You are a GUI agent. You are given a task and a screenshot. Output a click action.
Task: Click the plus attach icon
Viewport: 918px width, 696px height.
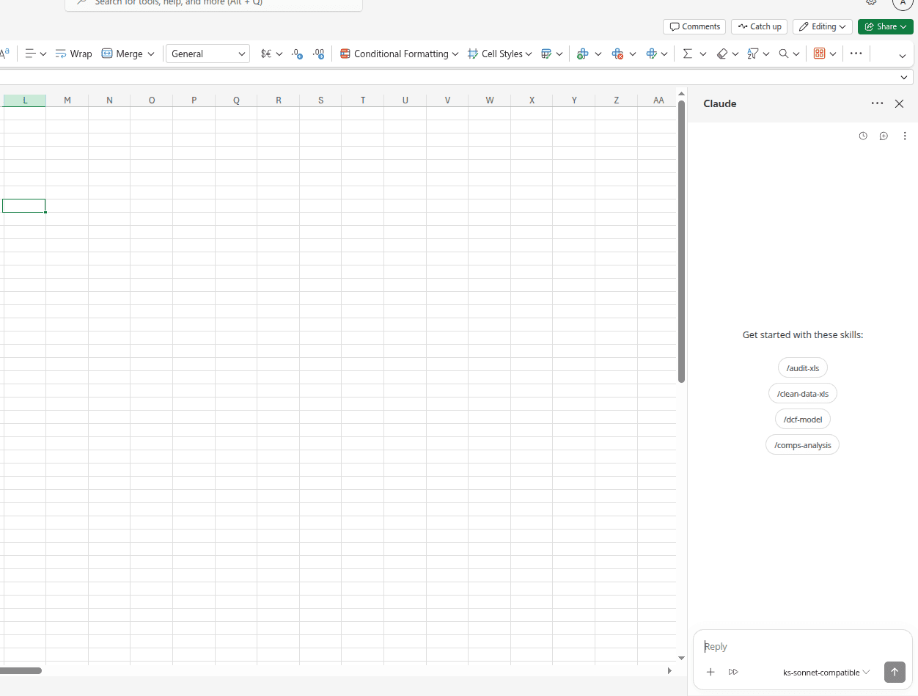(x=710, y=672)
